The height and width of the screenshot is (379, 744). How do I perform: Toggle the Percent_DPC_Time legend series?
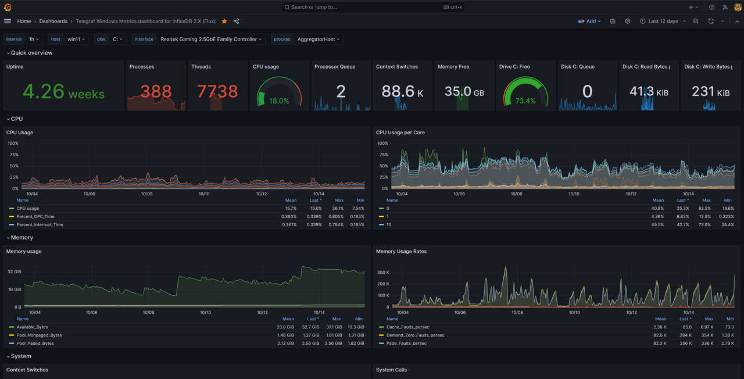pos(35,216)
